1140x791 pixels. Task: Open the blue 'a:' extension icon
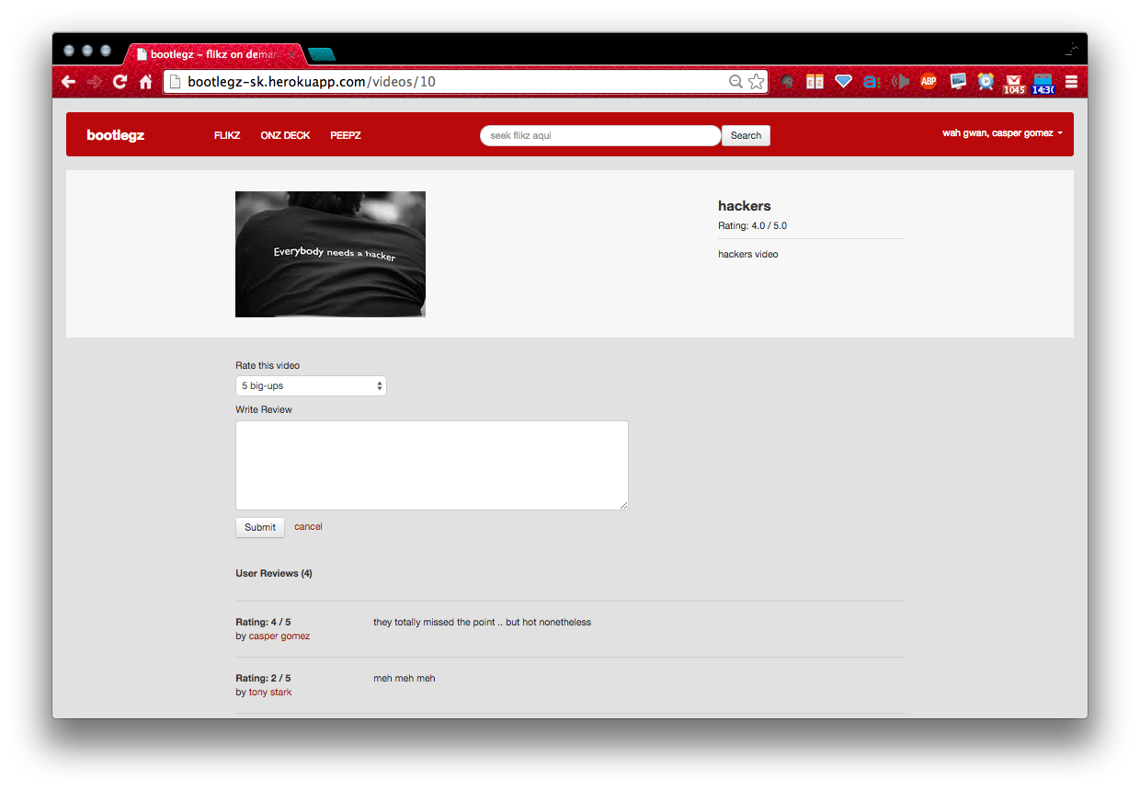click(x=872, y=82)
